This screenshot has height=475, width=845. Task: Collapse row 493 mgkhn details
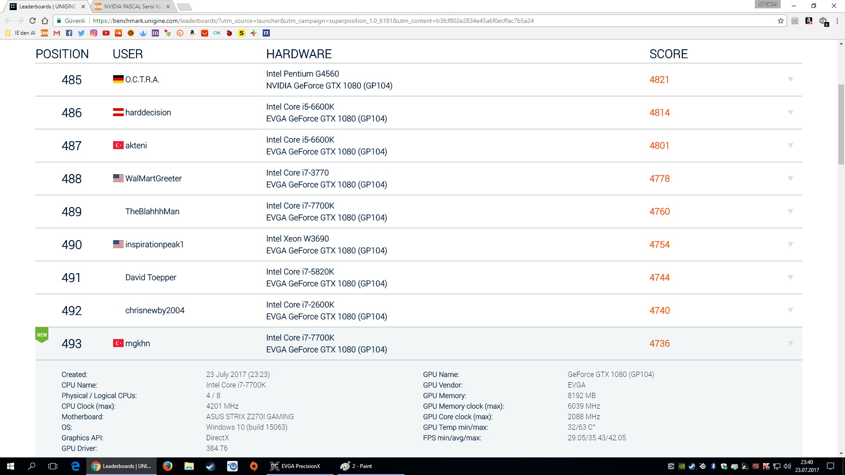tap(790, 343)
